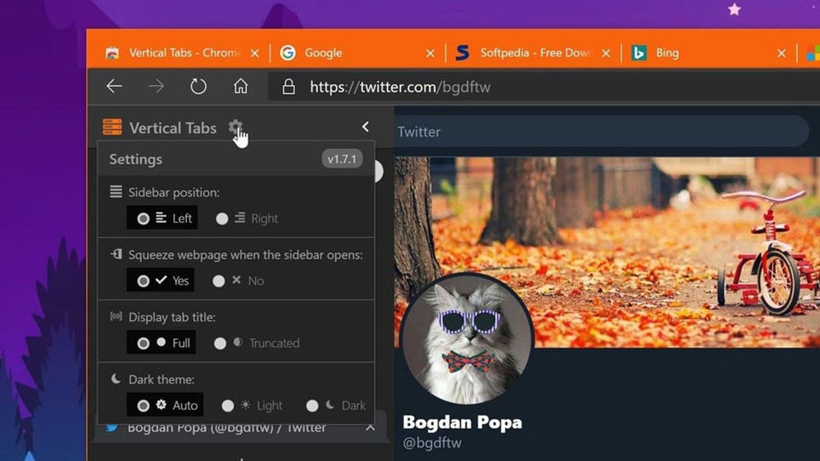Select Auto dark theme option
Viewport: 820px width, 461px height.
point(165,405)
